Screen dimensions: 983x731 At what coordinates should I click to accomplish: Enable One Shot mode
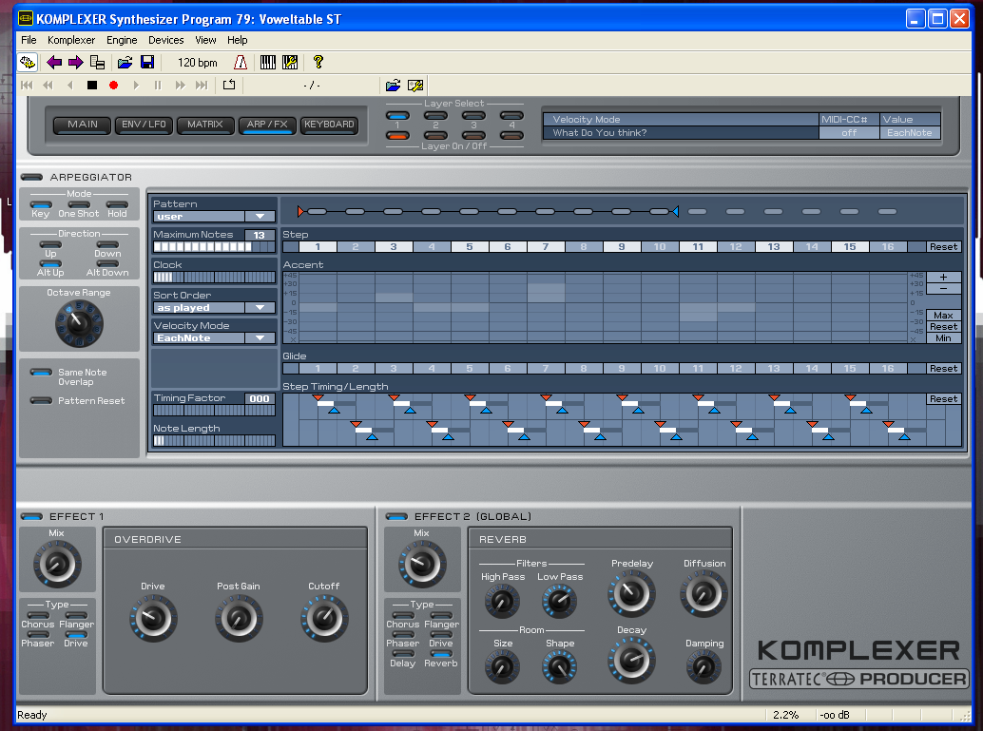click(79, 204)
